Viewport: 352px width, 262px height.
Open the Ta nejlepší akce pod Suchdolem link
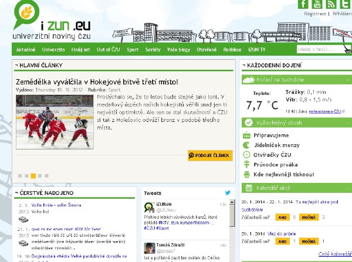pyautogui.click(x=317, y=202)
